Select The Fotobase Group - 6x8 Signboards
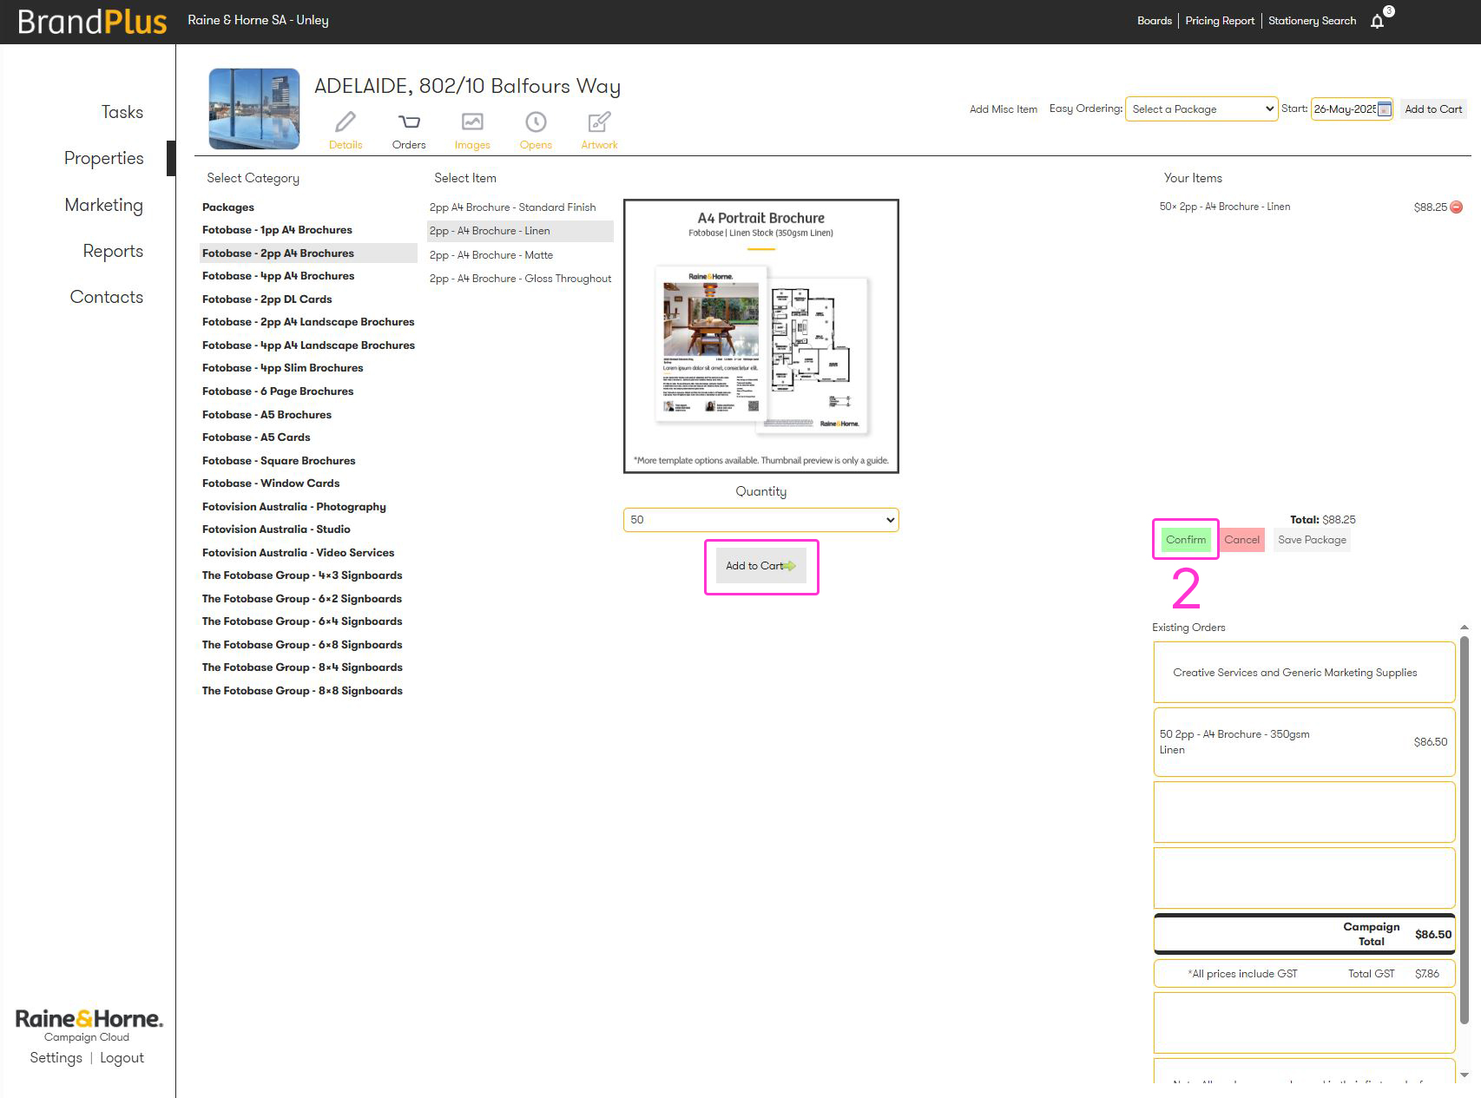Image resolution: width=1481 pixels, height=1098 pixels. pos(302,645)
